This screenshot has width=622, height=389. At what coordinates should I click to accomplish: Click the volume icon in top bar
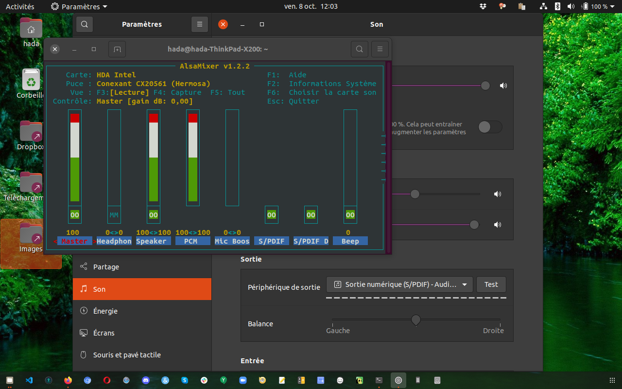coord(571,6)
